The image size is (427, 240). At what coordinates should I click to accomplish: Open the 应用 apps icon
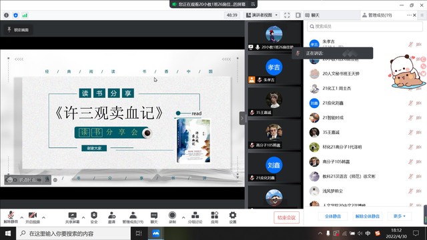tap(215, 215)
